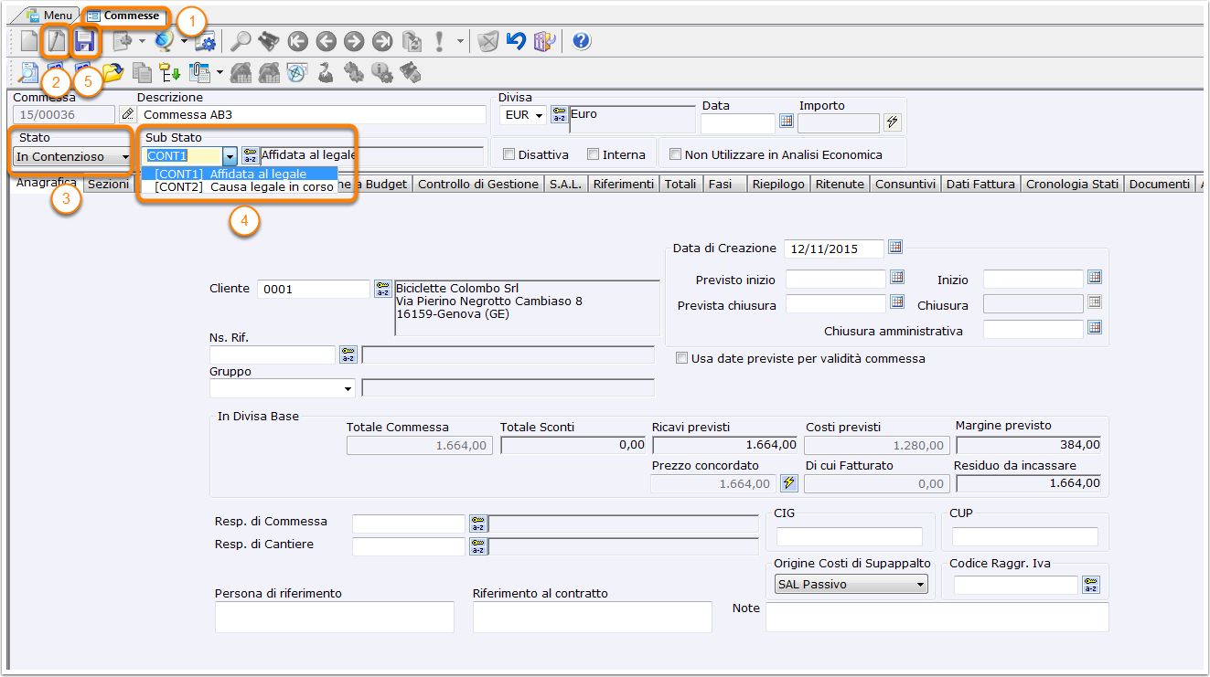1210x677 pixels.
Task: Click the New document toolbar icon
Action: [x=29, y=41]
